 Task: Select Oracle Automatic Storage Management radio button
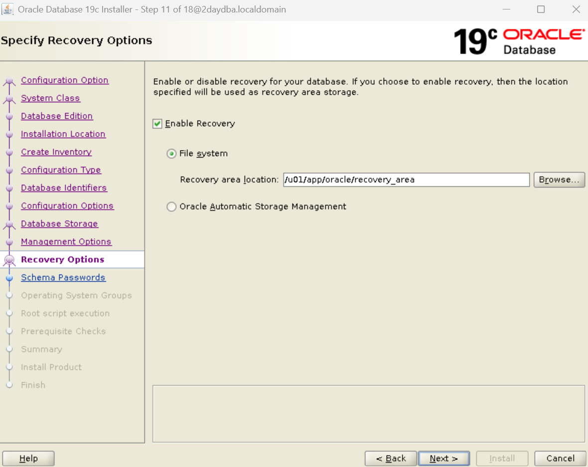pos(171,207)
